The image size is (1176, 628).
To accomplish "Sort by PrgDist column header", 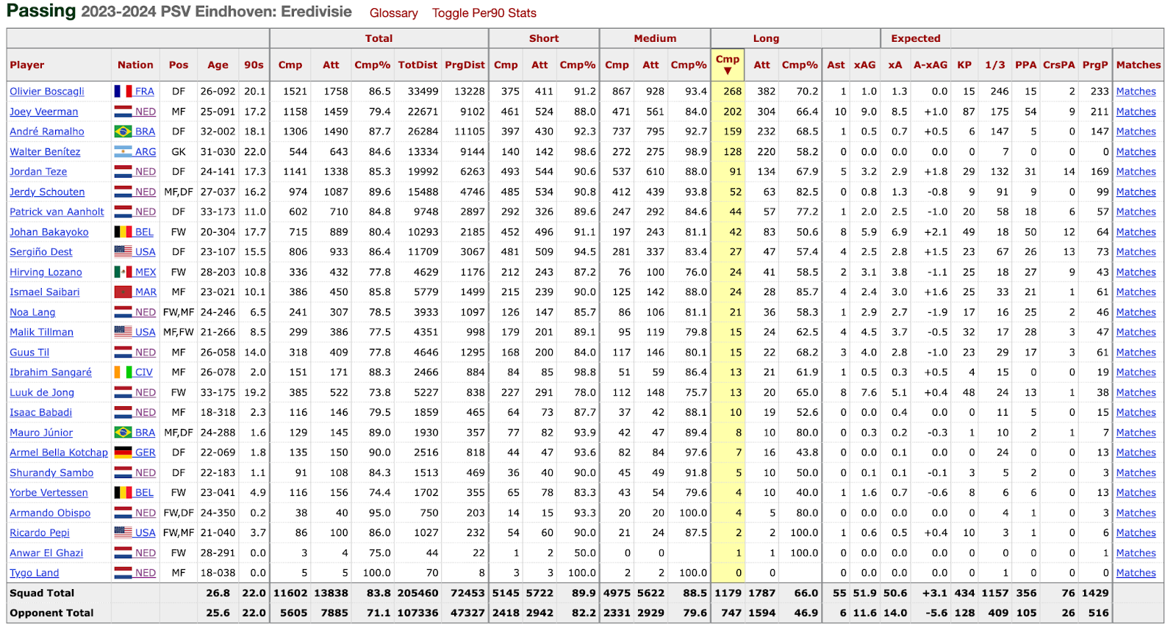I will (x=465, y=65).
